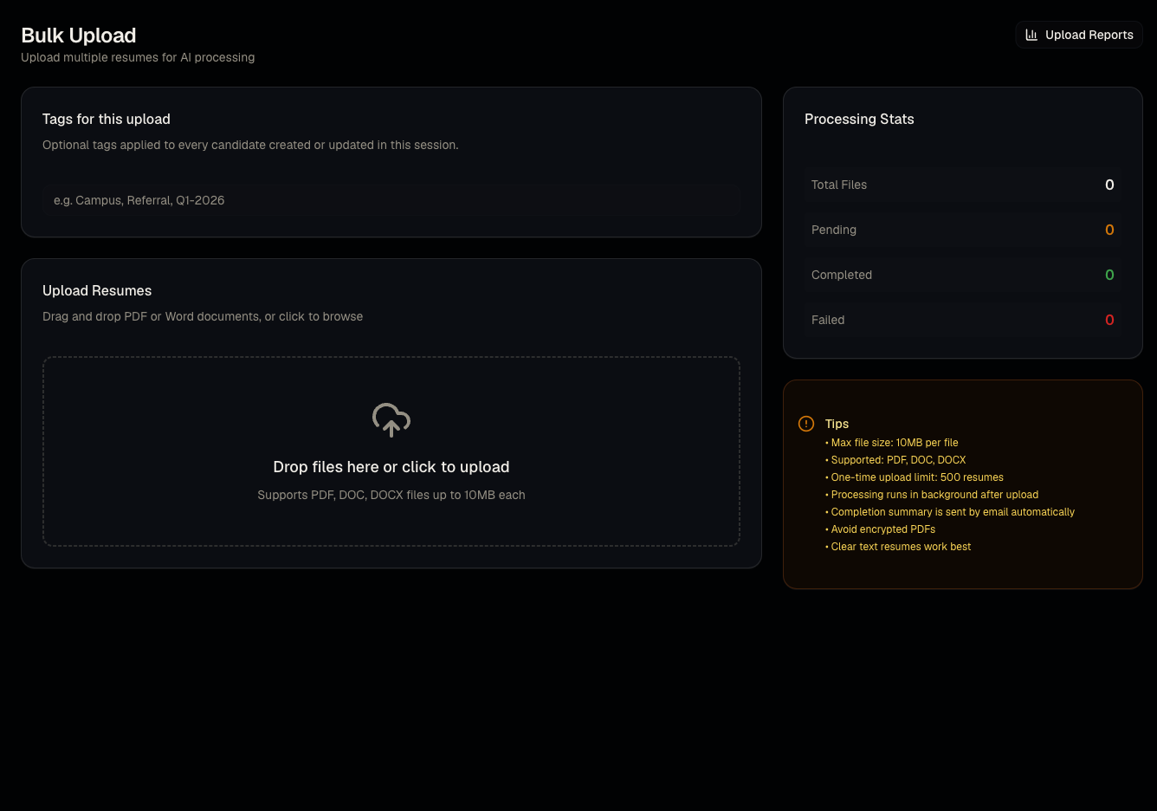The height and width of the screenshot is (811, 1157).
Task: Click the 'Max file size: 10MB per file' tip
Action: [x=892, y=443]
